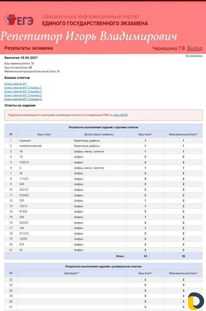Click the answer 14235
The height and width of the screenshot is (311, 206).
tap(23, 239)
